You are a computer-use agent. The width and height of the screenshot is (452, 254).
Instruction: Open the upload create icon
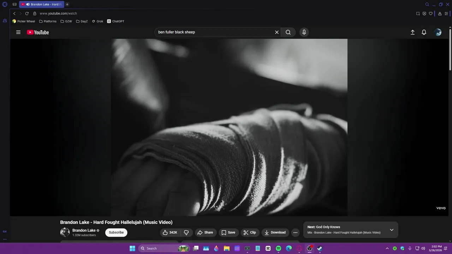point(412,32)
